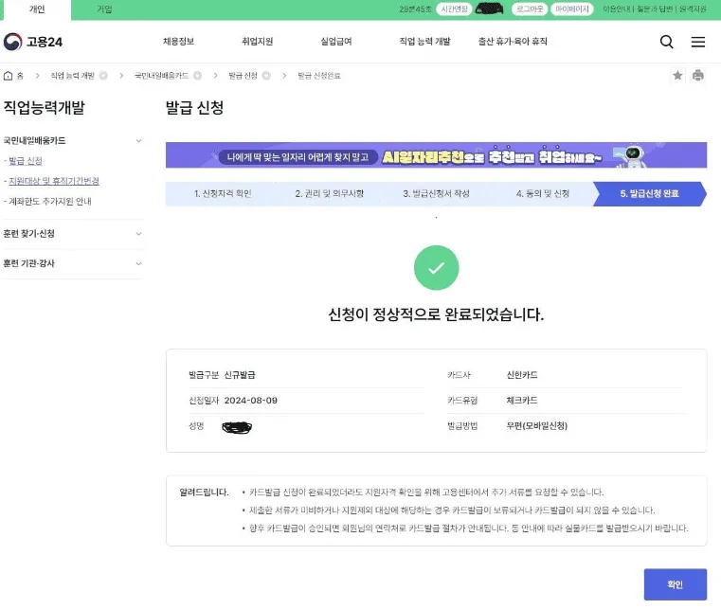This screenshot has width=721, height=609.
Task: Add page to favorites star icon
Action: [x=677, y=76]
